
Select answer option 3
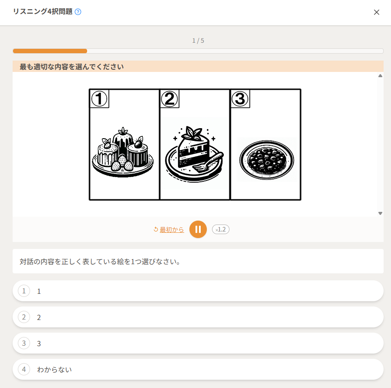click(x=198, y=343)
